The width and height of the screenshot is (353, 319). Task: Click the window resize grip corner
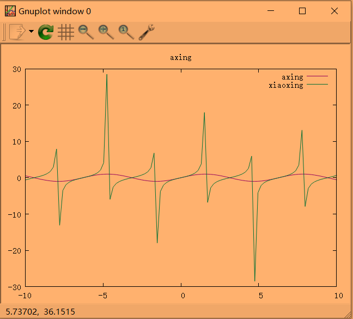coord(347,314)
